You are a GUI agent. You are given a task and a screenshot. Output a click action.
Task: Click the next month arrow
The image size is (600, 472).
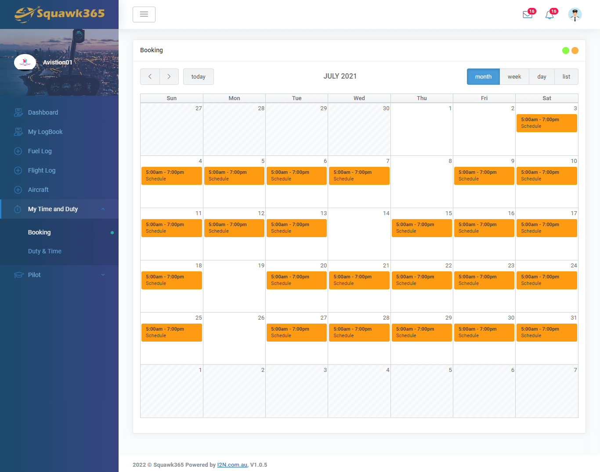pyautogui.click(x=169, y=76)
